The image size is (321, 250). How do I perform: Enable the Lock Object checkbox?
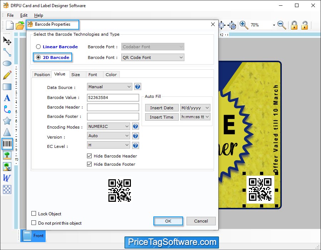34,214
